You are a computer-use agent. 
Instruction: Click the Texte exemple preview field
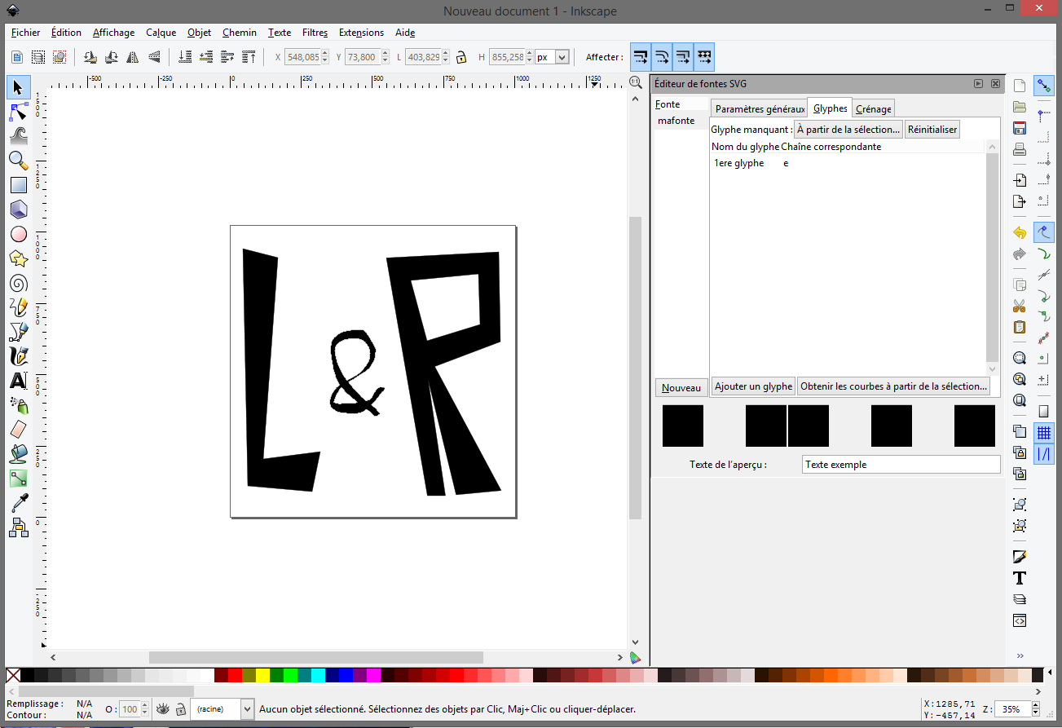[x=901, y=464]
